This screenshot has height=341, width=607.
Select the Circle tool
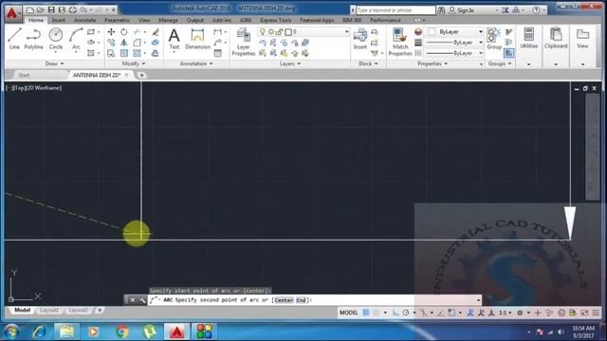56,39
